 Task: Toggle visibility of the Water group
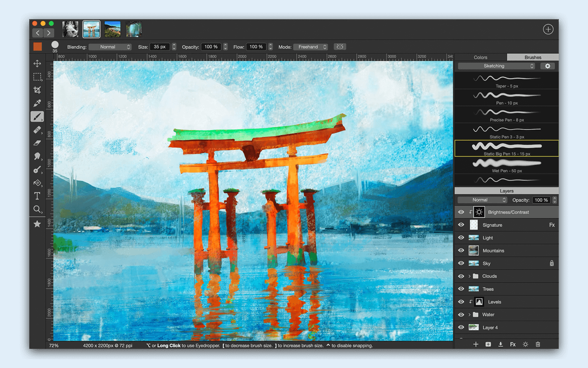tap(461, 315)
